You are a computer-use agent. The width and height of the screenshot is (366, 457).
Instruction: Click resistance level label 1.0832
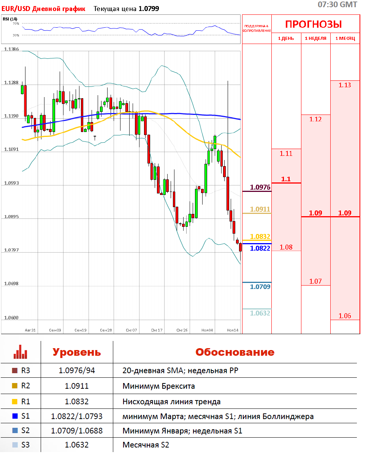click(260, 236)
